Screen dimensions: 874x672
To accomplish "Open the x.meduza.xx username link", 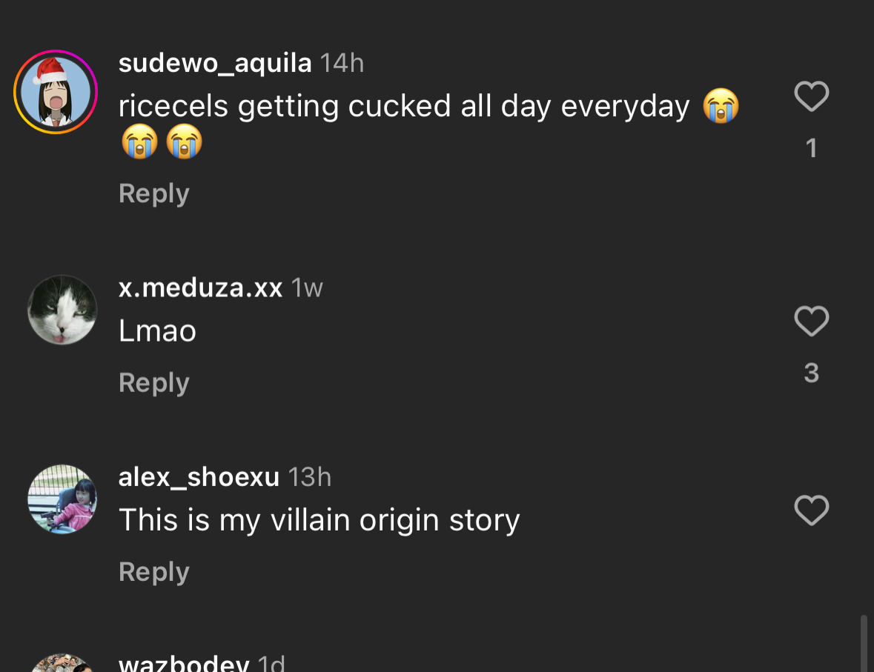I will coord(200,287).
